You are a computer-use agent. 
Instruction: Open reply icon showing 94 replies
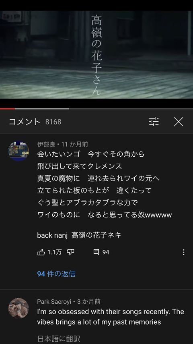pyautogui.click(x=96, y=252)
